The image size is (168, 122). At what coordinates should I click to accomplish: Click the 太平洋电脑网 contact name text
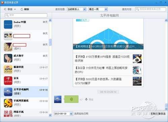pos(21,89)
